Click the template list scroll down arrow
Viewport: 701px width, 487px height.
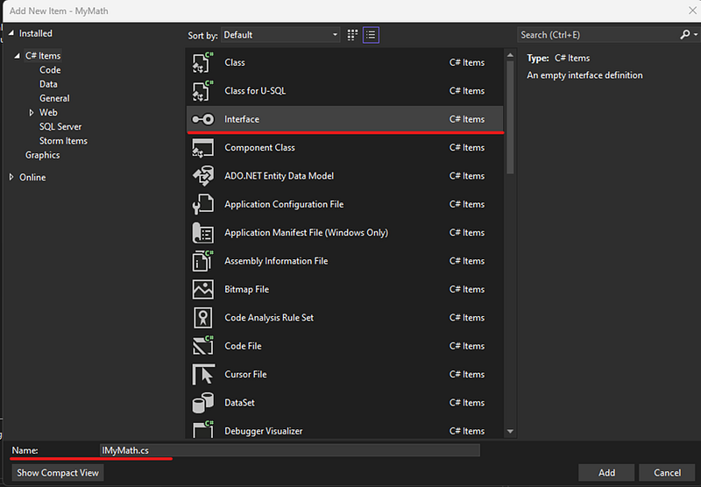coord(510,432)
